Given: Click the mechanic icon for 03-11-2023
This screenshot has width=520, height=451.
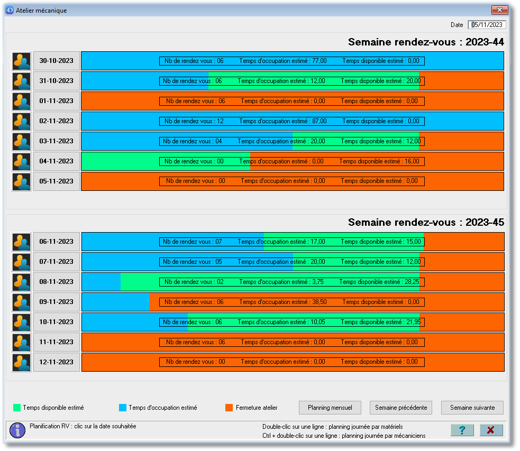Looking at the screenshot, I should click(22, 141).
